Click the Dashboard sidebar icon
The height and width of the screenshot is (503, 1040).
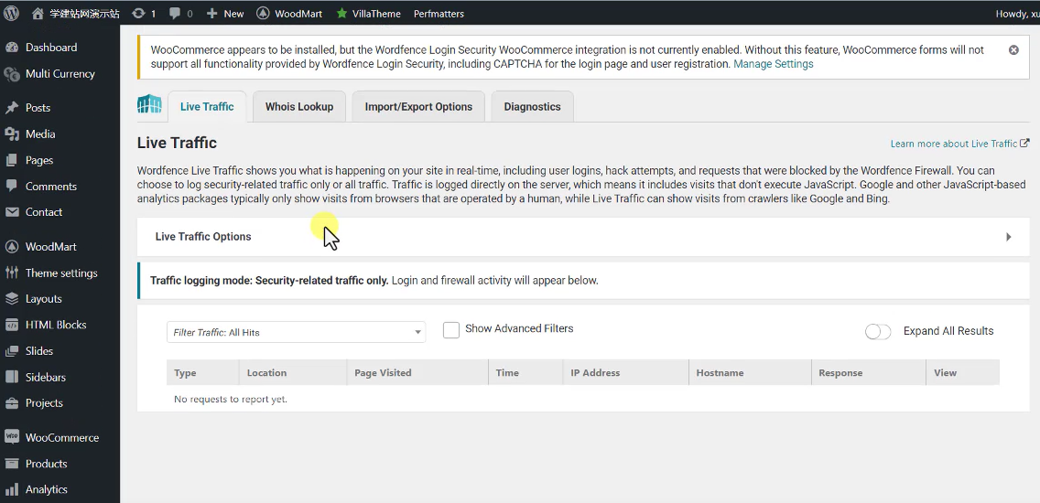point(11,47)
